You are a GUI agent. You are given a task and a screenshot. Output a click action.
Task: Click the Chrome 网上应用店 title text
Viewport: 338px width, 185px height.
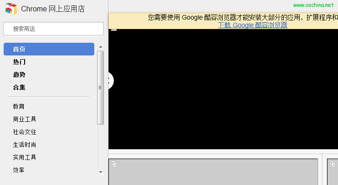tap(53, 9)
